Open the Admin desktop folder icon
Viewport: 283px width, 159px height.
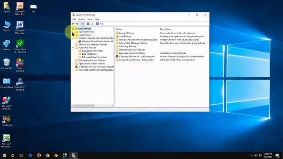(7, 7)
